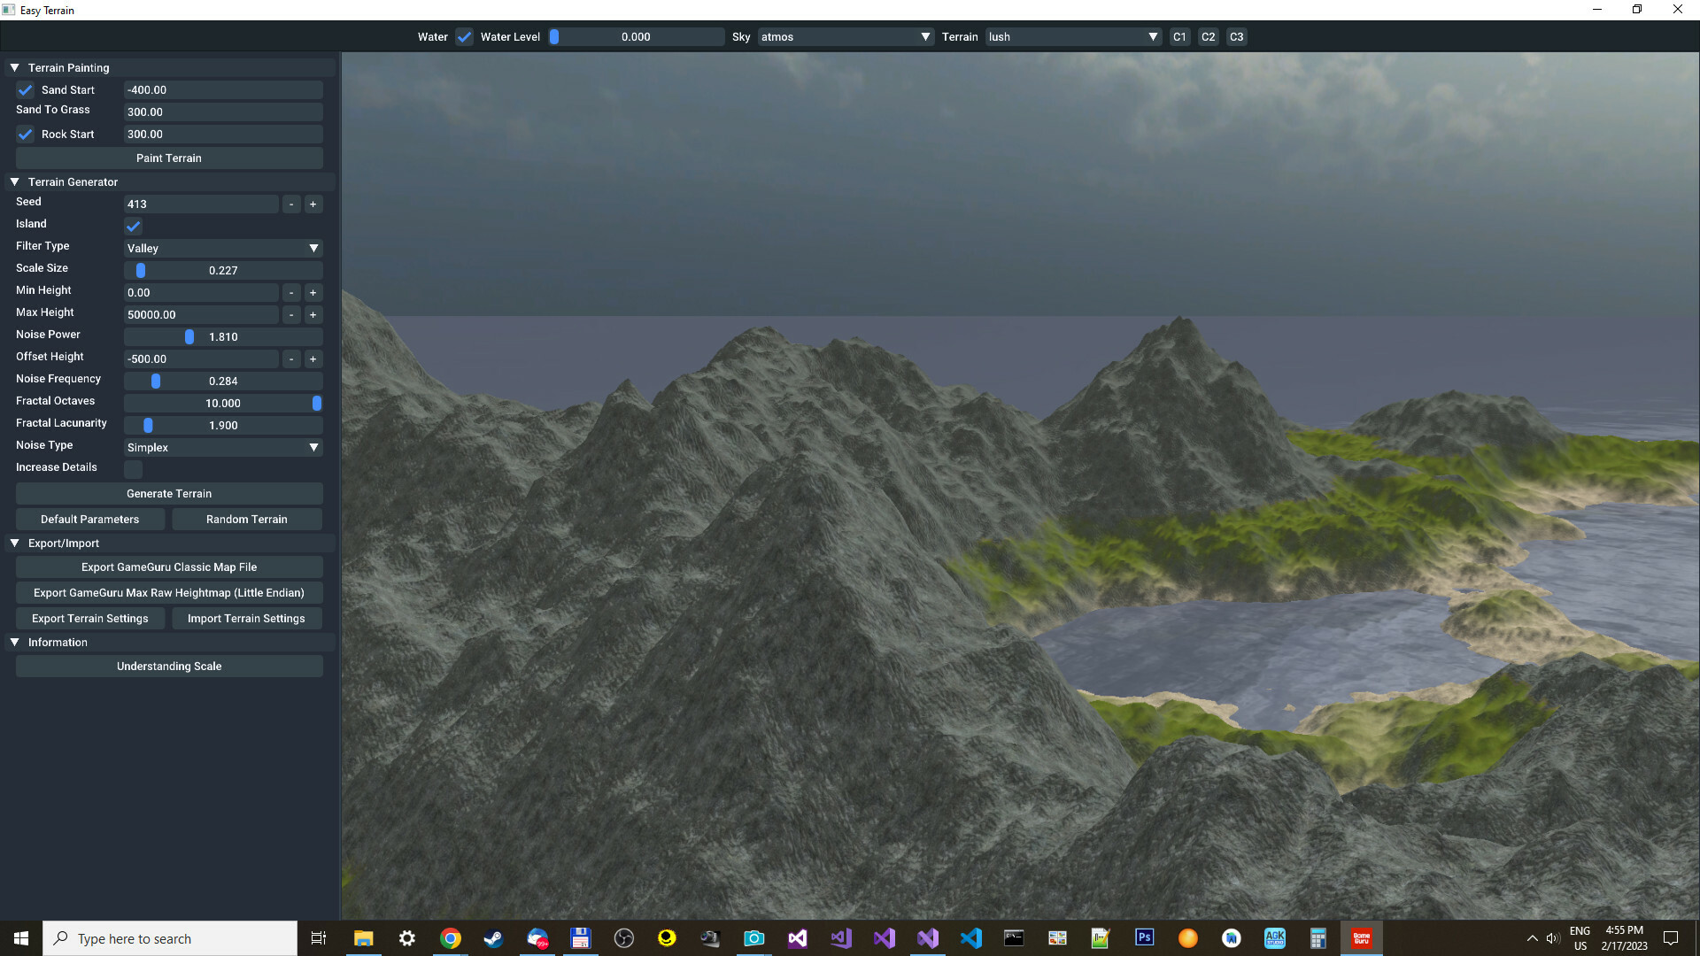This screenshot has height=956, width=1700.
Task: Collapse the Terrain Painting section
Action: 14,67
